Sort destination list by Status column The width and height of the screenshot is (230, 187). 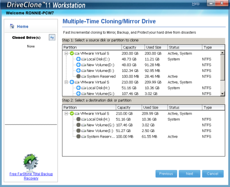coord(185,107)
